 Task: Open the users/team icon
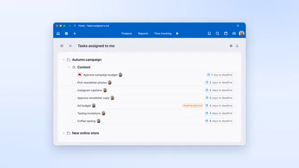pyautogui.click(x=234, y=34)
